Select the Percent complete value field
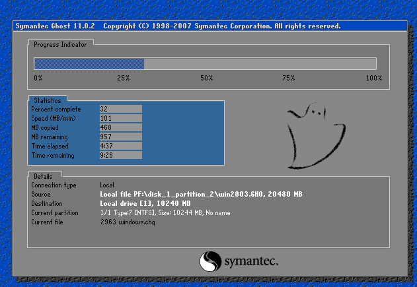 [x=120, y=109]
